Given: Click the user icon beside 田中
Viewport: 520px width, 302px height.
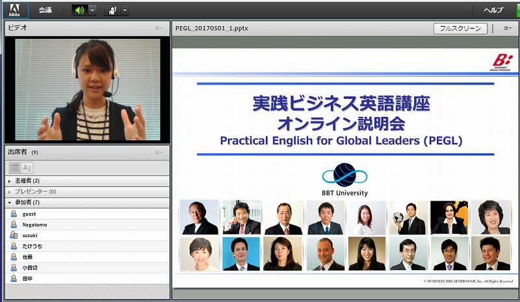Looking at the screenshot, I should point(14,279).
